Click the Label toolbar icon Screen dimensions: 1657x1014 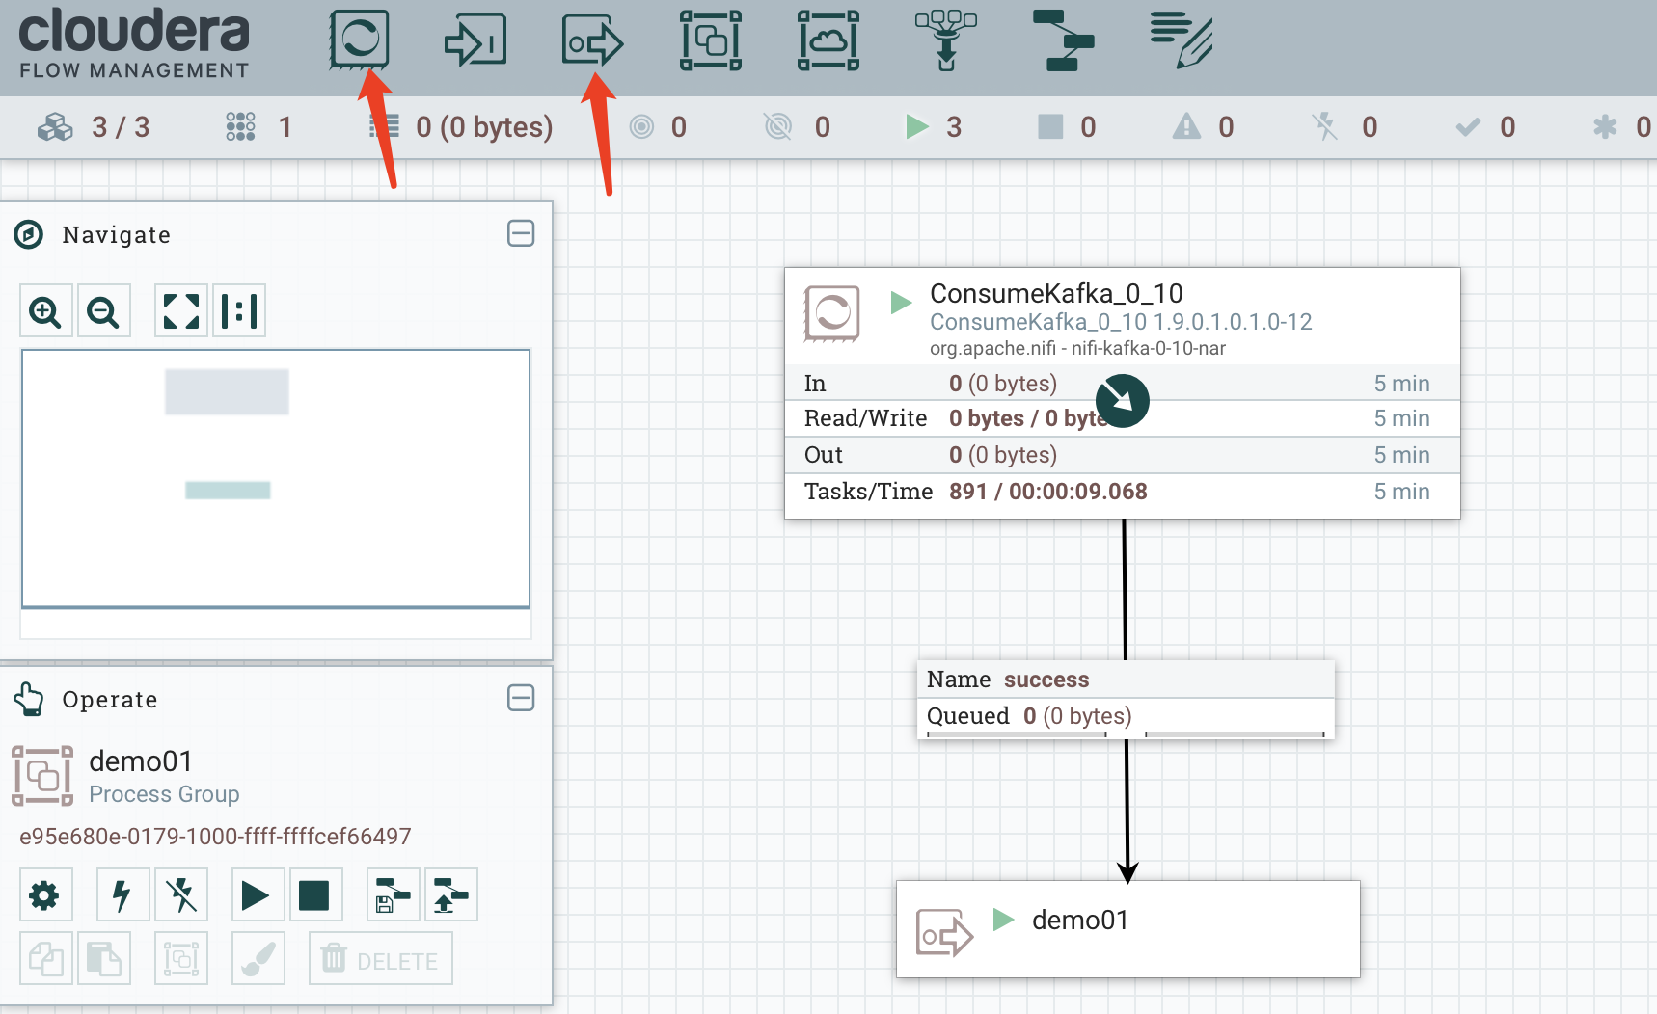pos(1182,40)
